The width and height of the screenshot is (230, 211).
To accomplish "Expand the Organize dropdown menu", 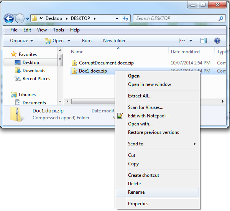I will [x=21, y=41].
